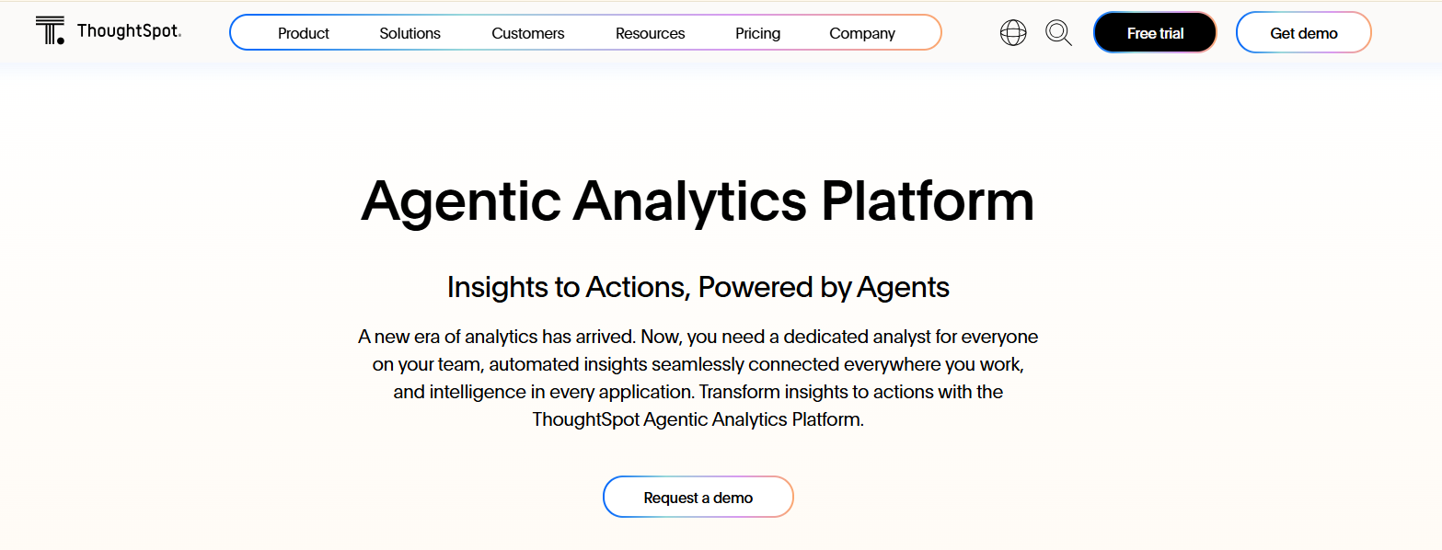Click the ThoughtSpot logo icon

(x=51, y=30)
